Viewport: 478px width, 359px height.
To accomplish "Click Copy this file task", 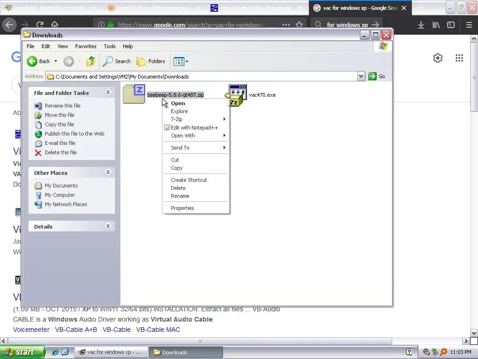I will click(x=54, y=124).
